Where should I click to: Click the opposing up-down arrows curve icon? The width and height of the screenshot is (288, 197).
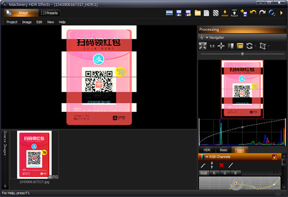tap(212, 165)
